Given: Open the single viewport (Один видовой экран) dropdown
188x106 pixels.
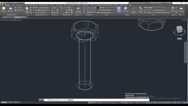Looking at the screenshot, I should [105, 12].
